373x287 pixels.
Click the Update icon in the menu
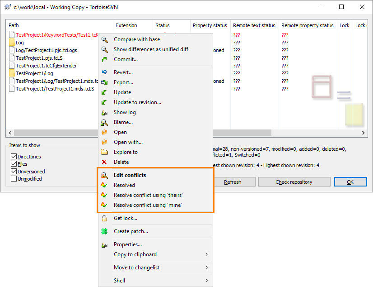click(104, 92)
